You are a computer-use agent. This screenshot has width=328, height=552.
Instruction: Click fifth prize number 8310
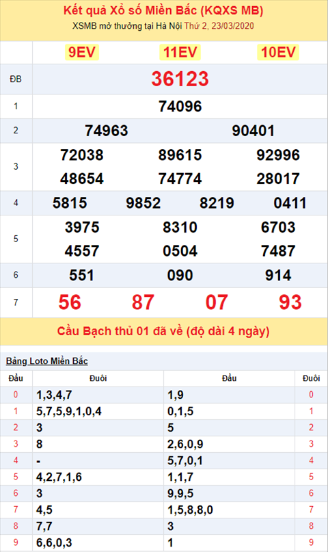pyautogui.click(x=180, y=227)
